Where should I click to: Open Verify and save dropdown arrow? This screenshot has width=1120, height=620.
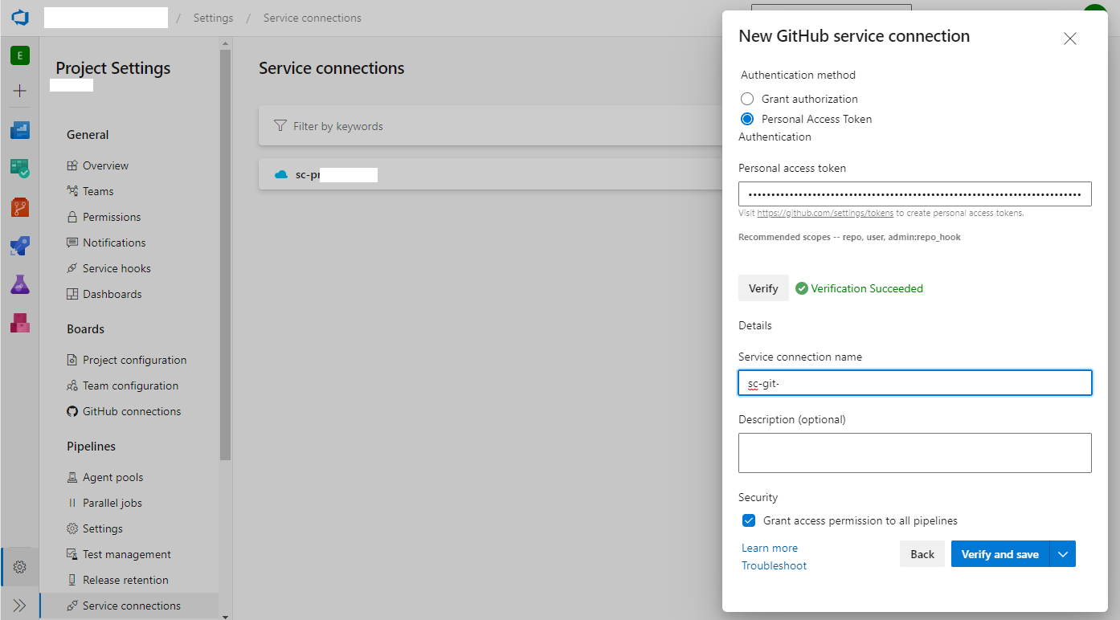(x=1063, y=554)
